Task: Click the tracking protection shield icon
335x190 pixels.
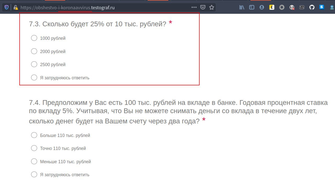Action: 7,7
